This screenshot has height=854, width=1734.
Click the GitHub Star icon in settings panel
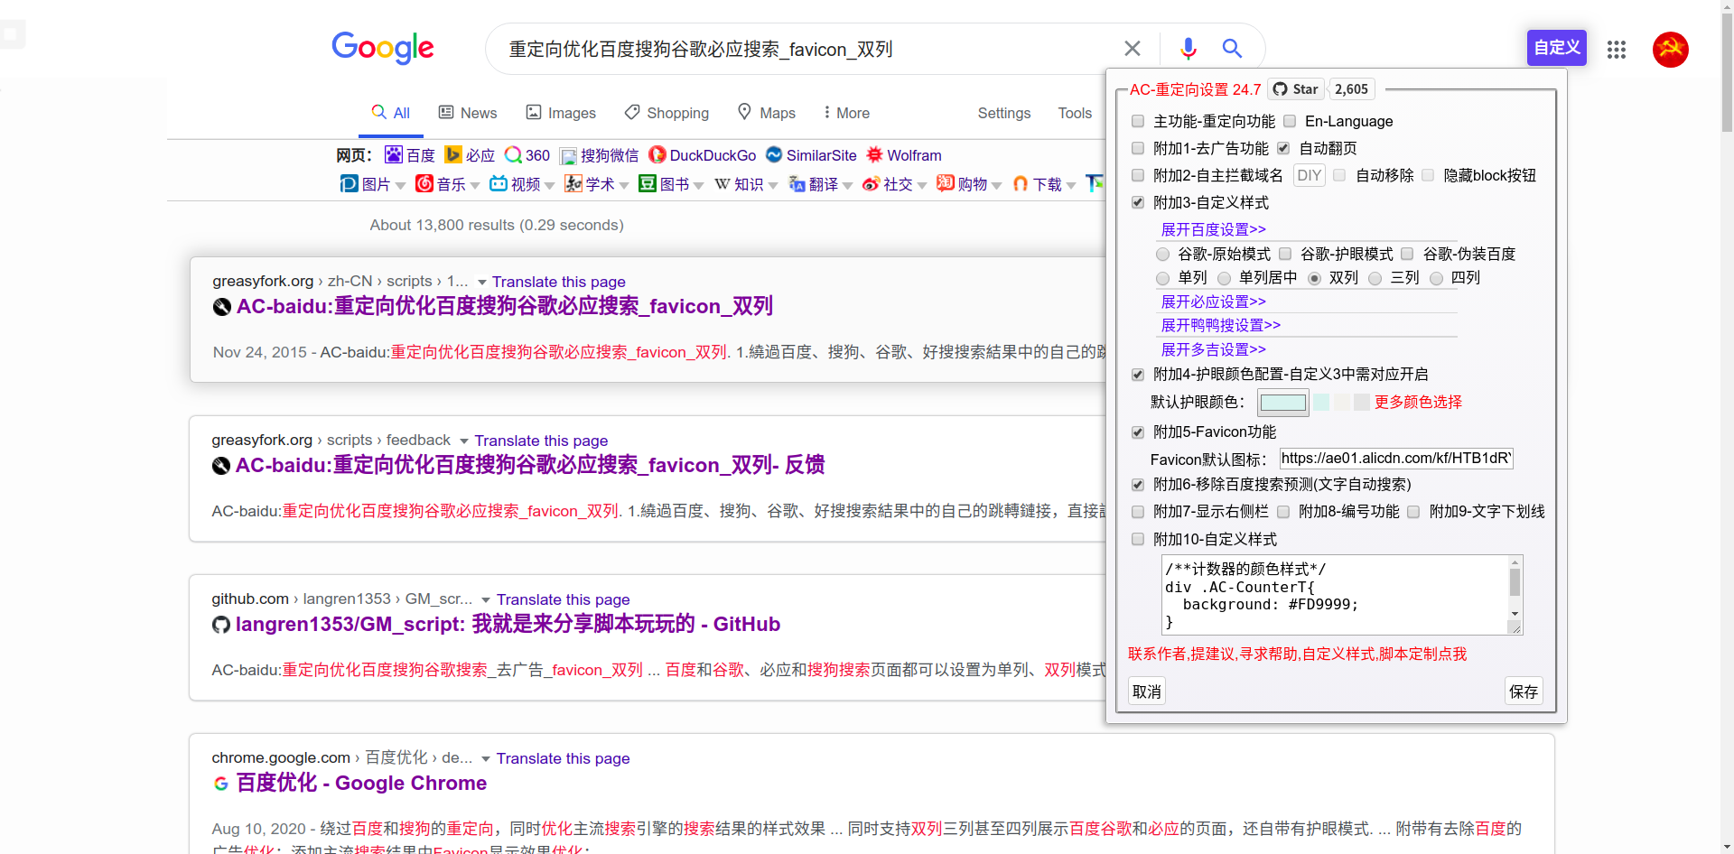pos(1280,88)
